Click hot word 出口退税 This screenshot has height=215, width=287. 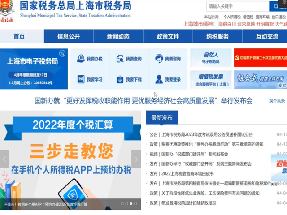pyautogui.click(x=278, y=17)
